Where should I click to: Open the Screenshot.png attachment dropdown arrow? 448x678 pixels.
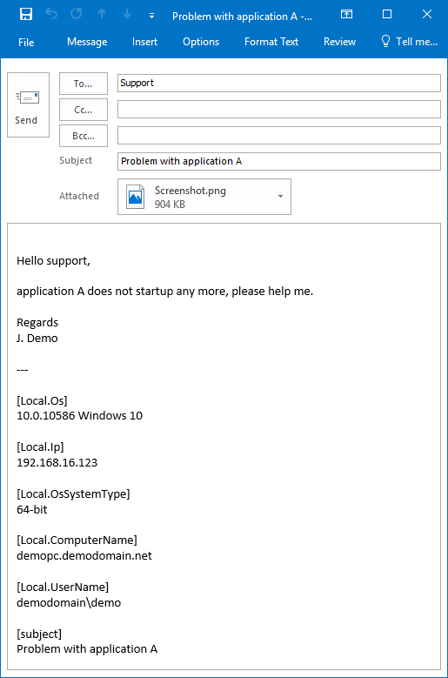[x=280, y=197]
